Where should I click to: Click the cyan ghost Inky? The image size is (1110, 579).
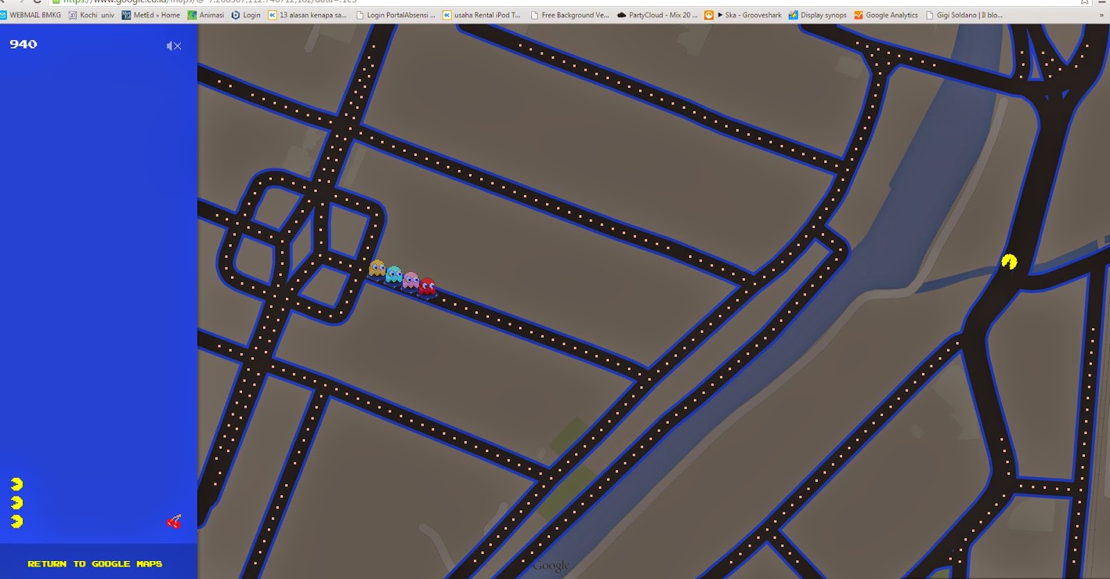click(x=394, y=275)
